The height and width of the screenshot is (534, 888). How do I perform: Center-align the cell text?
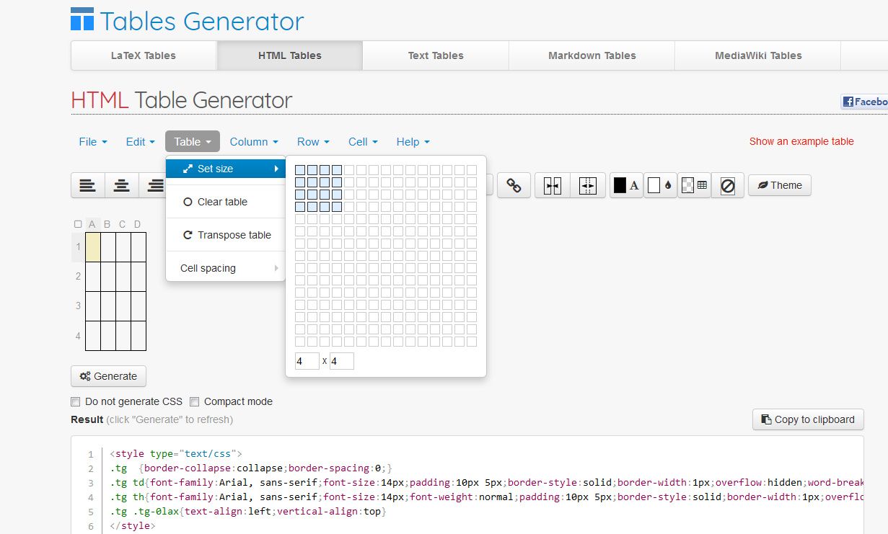pos(122,186)
